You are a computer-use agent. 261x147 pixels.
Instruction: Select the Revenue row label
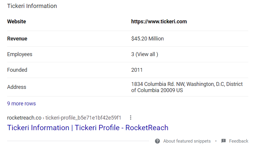point(17,39)
